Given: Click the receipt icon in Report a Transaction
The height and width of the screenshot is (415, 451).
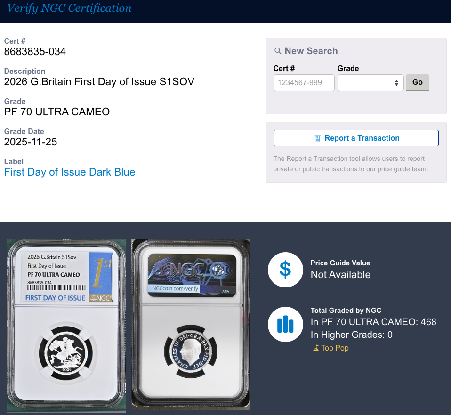Looking at the screenshot, I should pos(317,138).
